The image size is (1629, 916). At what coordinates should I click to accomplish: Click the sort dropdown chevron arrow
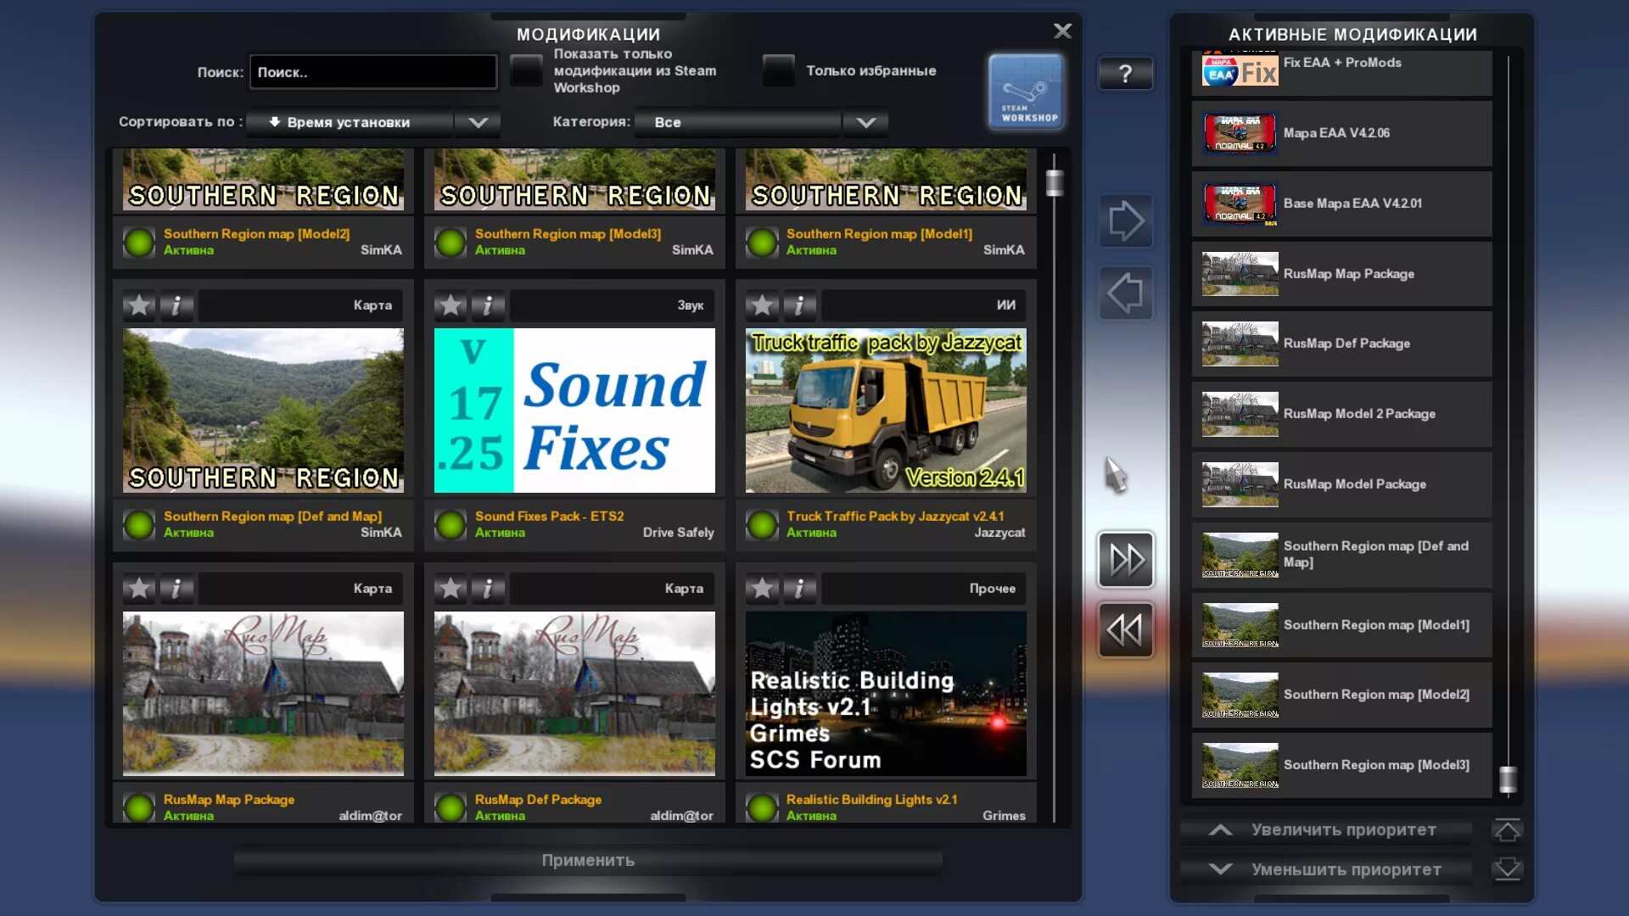(478, 122)
